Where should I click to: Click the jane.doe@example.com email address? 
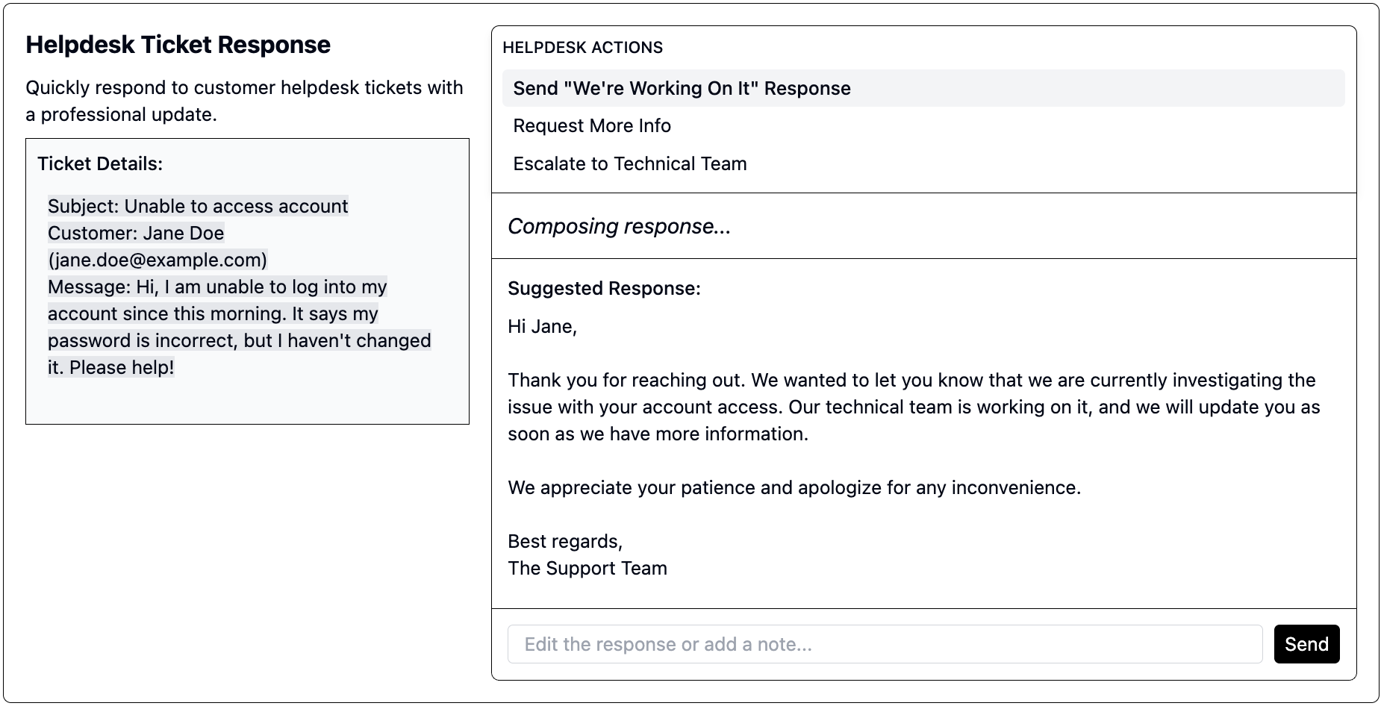pos(158,260)
